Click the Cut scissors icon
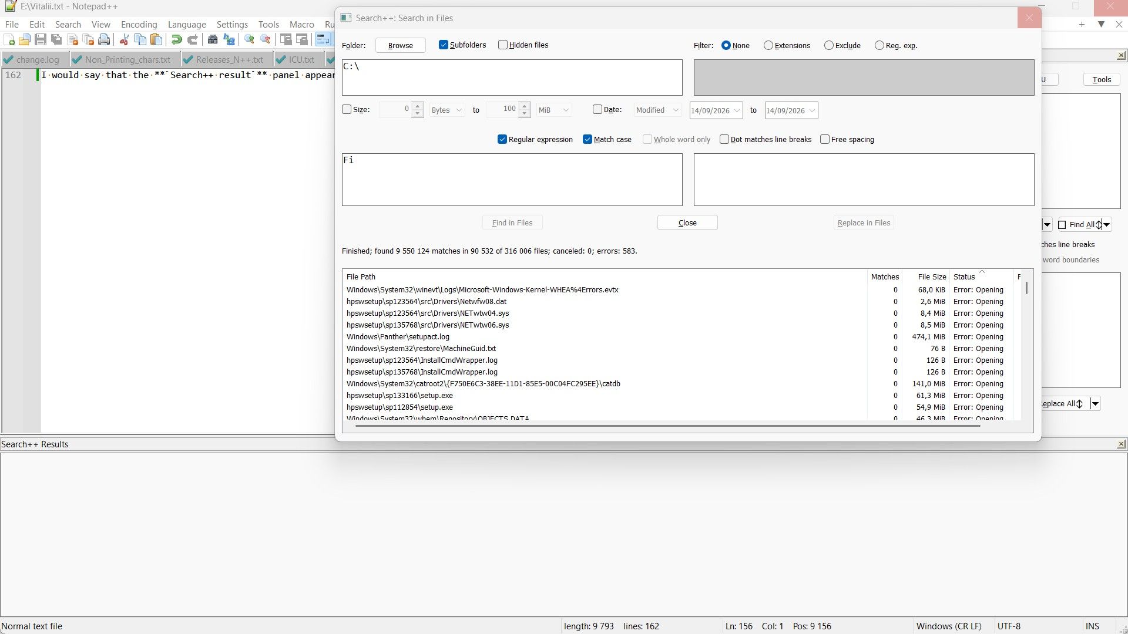Screen dimensions: 1128x634 pos(124,40)
